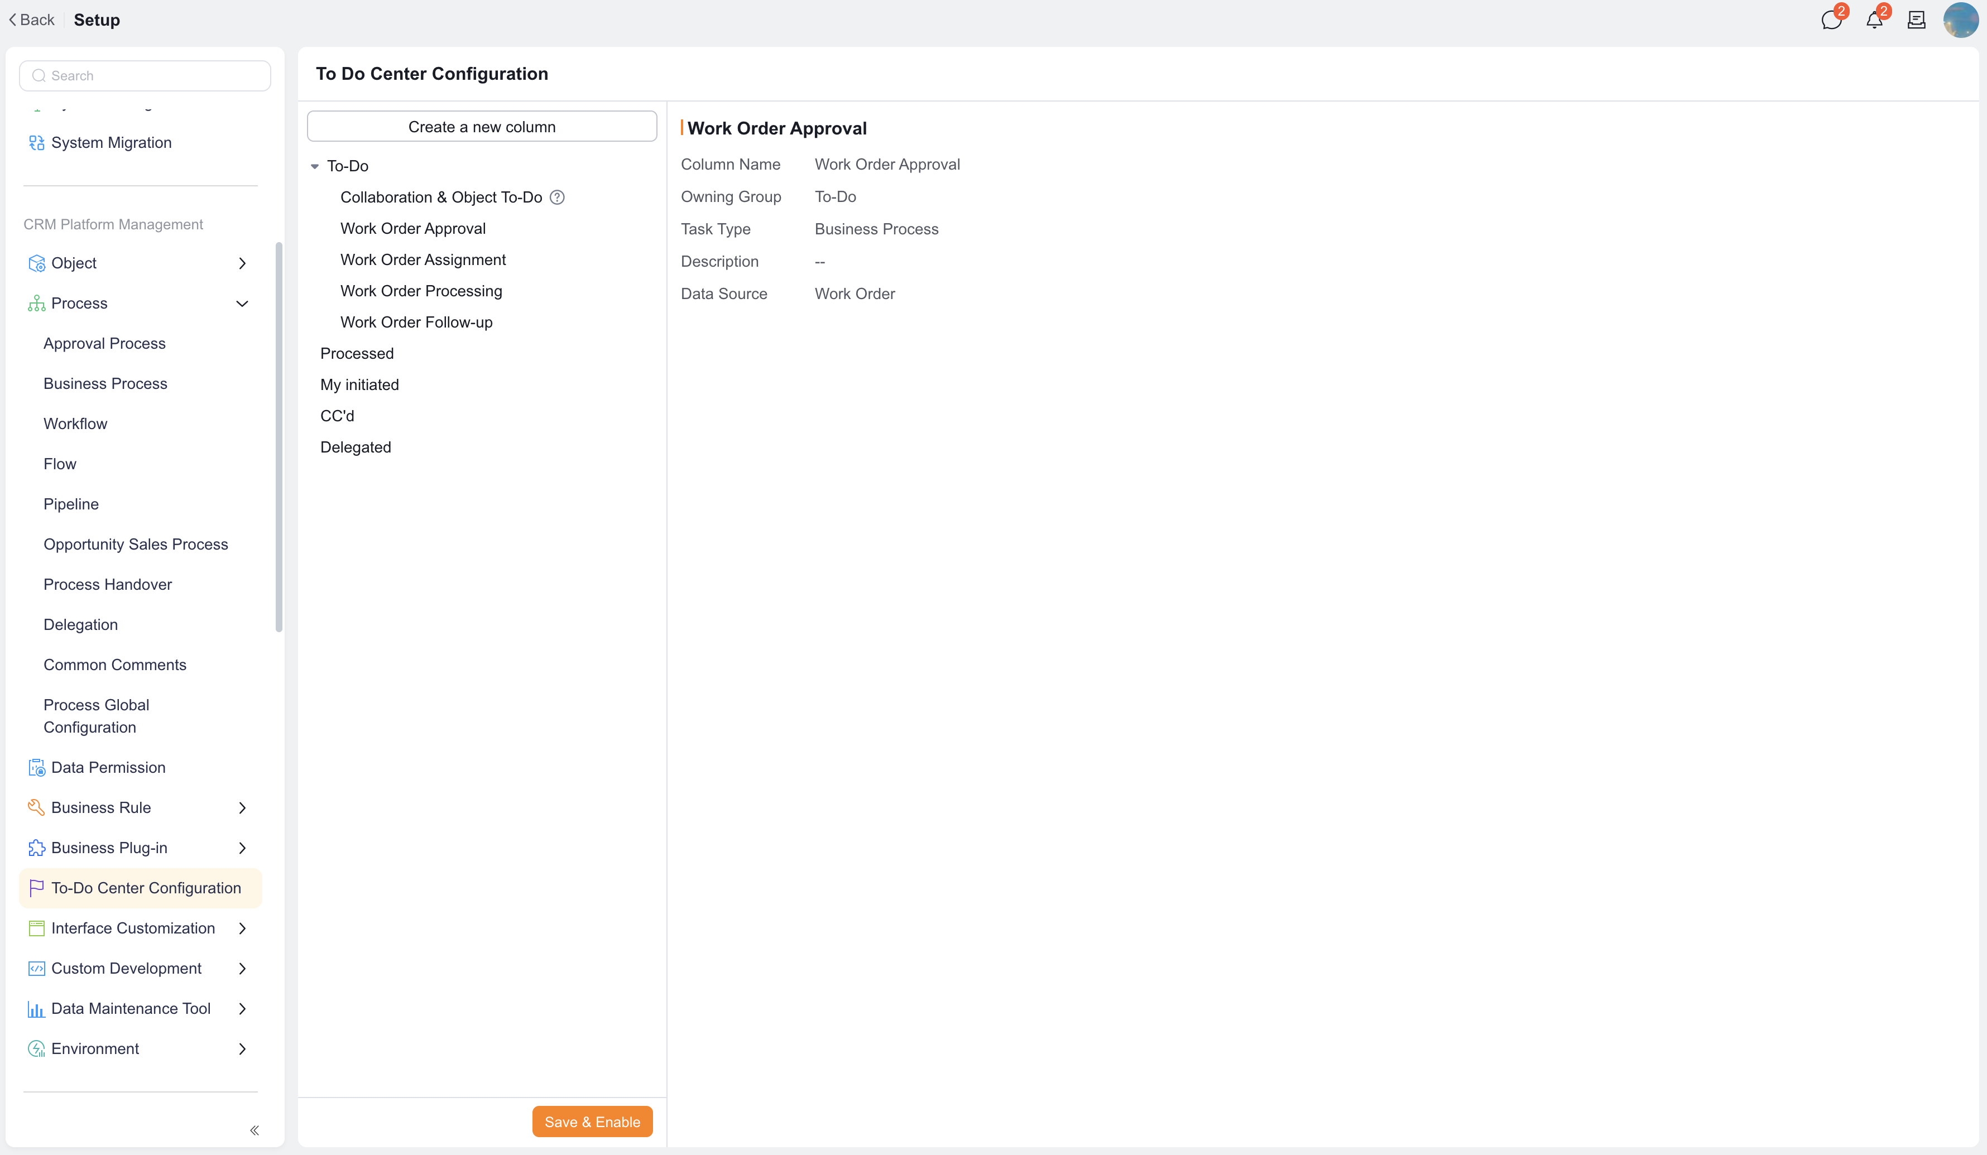Open Business Process menu item
The image size is (1987, 1155).
(x=105, y=384)
